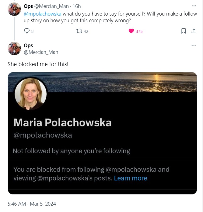Click Ops avatar on second tweet
This screenshot has width=203, height=212.
click(14, 48)
